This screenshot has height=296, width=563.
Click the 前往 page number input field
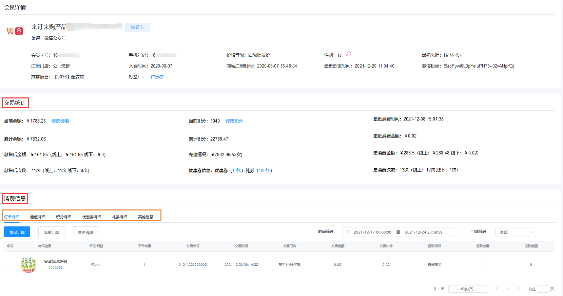543,289
